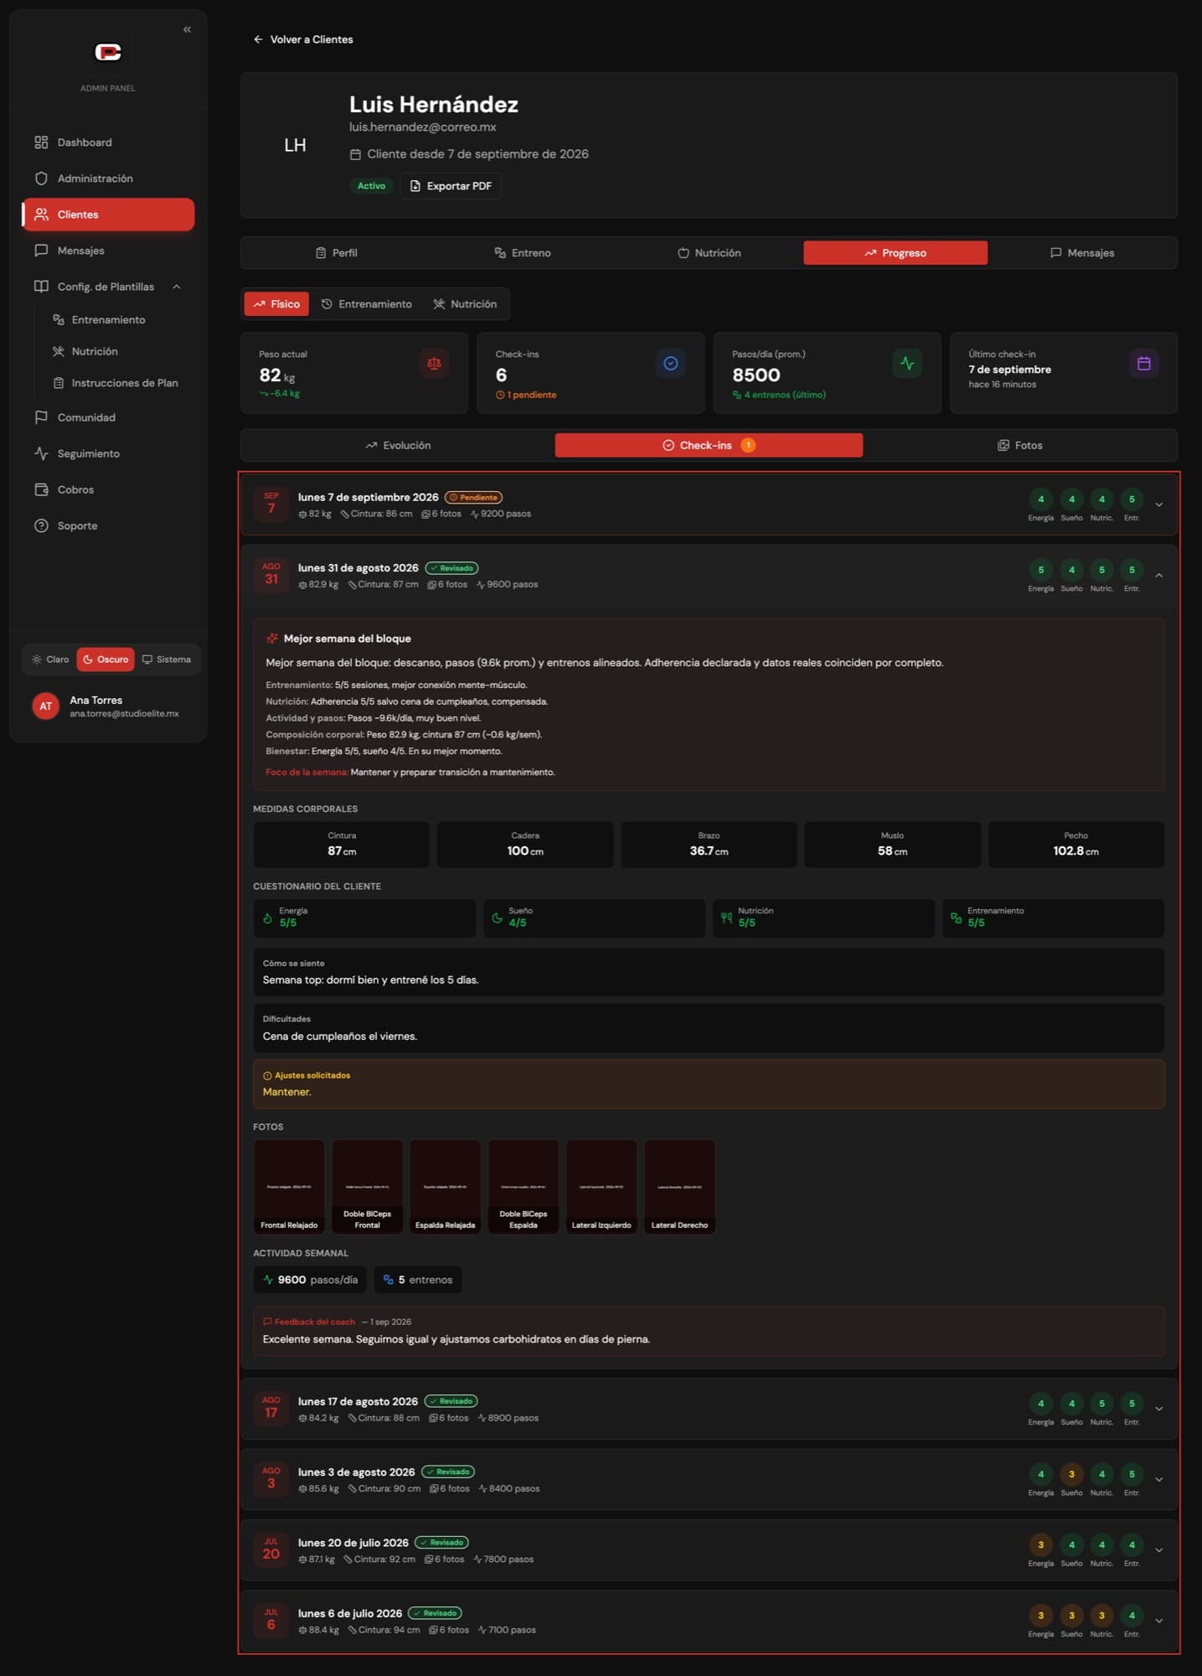This screenshot has width=1202, height=1676.
Task: Open the Perfil tab
Action: coord(336,253)
